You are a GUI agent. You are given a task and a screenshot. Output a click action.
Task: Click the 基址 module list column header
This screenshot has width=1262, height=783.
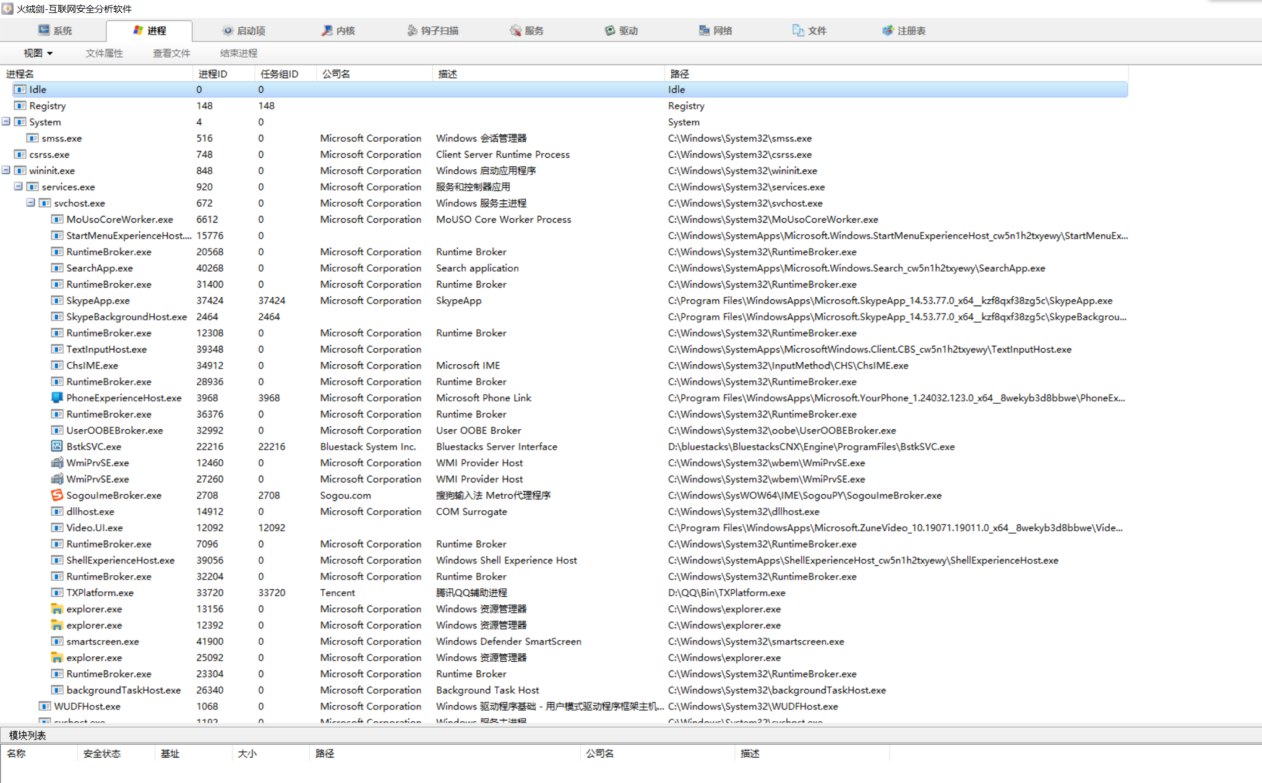click(193, 753)
